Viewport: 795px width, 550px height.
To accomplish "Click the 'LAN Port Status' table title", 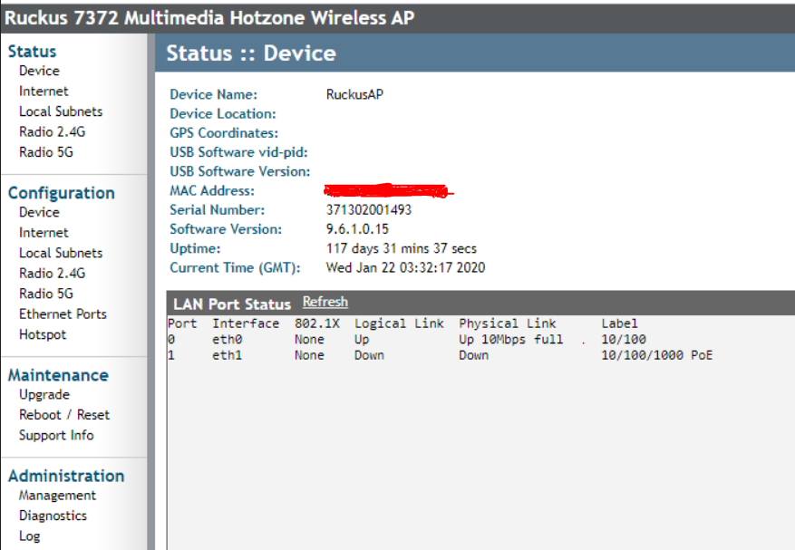I will tap(232, 304).
